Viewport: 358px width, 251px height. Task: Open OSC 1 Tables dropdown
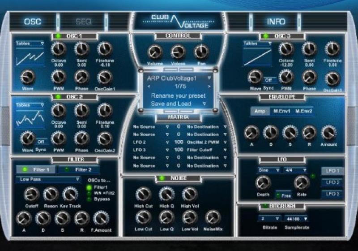(x=30, y=43)
